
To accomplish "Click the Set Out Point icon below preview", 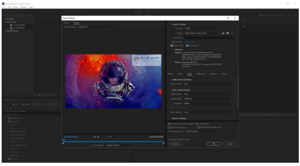I will (98, 137).
